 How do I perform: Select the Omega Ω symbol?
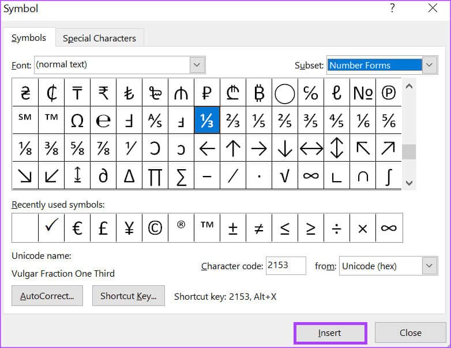pyautogui.click(x=77, y=120)
